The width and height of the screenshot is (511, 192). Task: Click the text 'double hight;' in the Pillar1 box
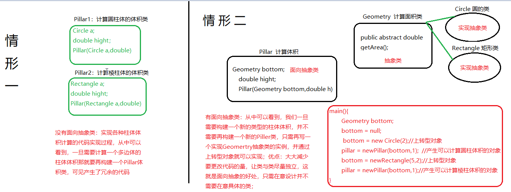click(x=92, y=41)
